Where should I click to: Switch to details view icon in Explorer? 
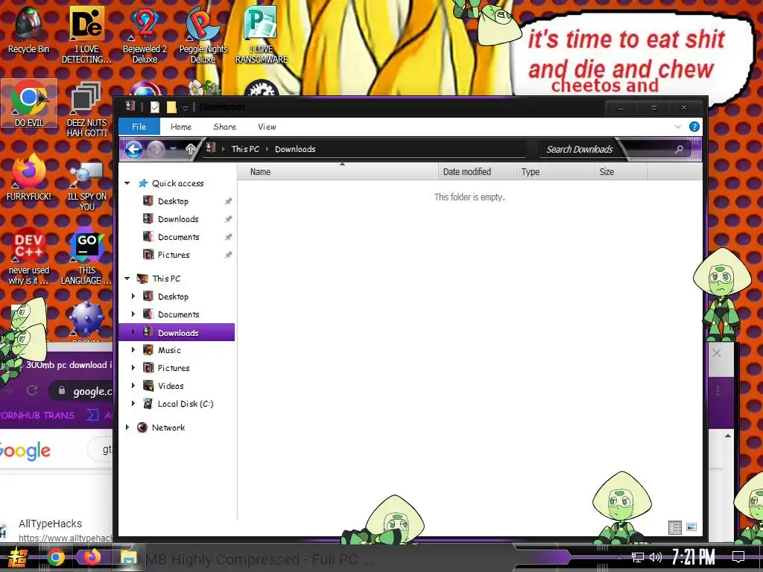click(675, 527)
